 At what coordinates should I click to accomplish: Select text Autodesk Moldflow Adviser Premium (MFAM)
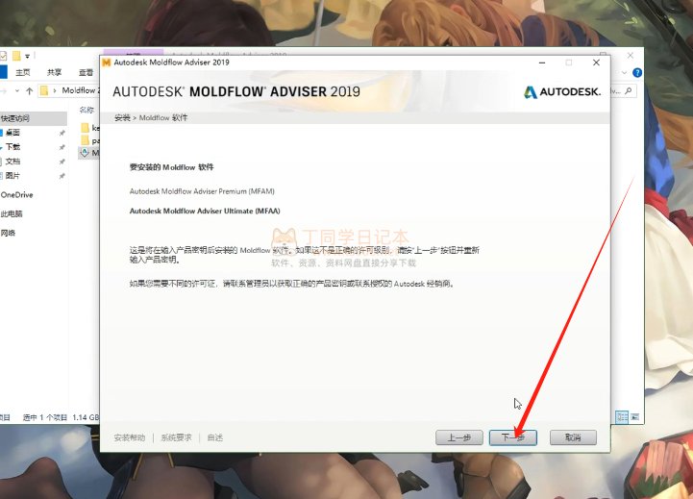(202, 191)
